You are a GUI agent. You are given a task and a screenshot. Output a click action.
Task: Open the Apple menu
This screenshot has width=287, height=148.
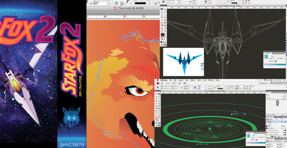point(158,80)
